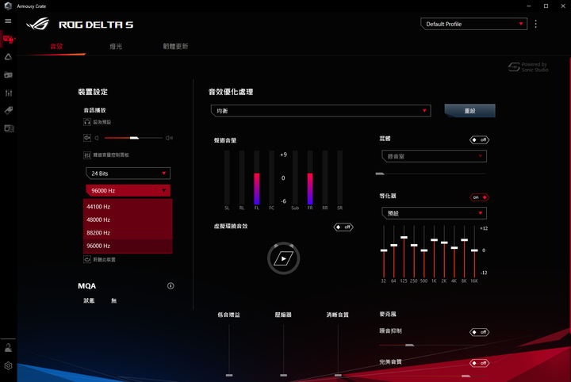The image size is (571, 382).
Task: Toggle the virtual surround sound switch
Action: pyautogui.click(x=343, y=227)
